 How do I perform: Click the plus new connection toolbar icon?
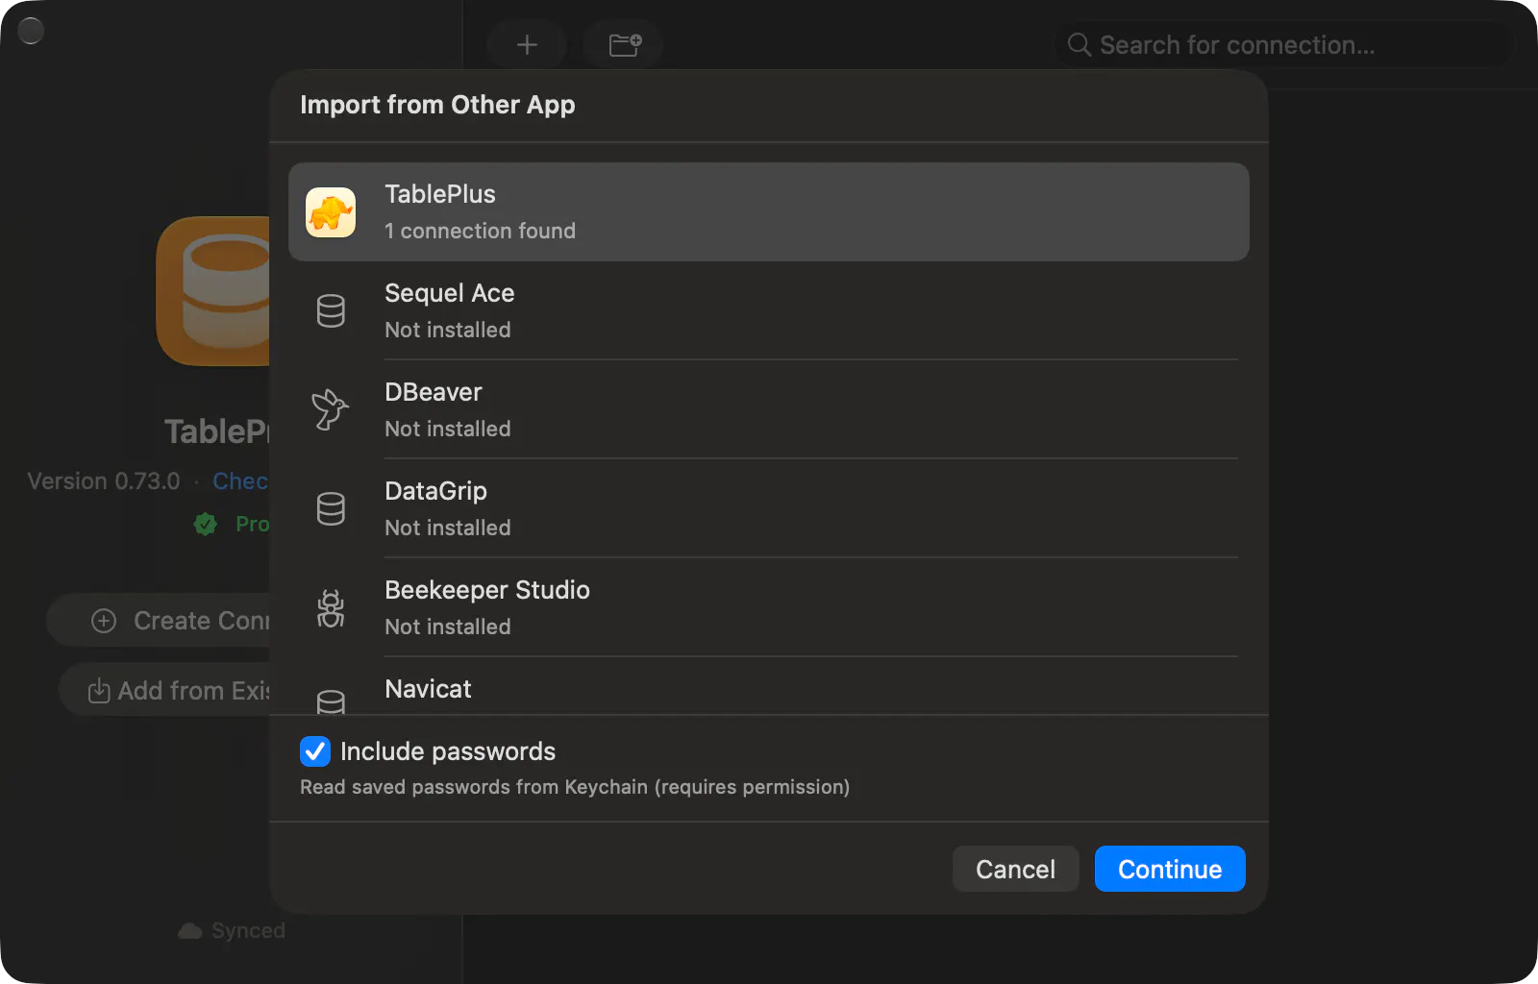[527, 44]
